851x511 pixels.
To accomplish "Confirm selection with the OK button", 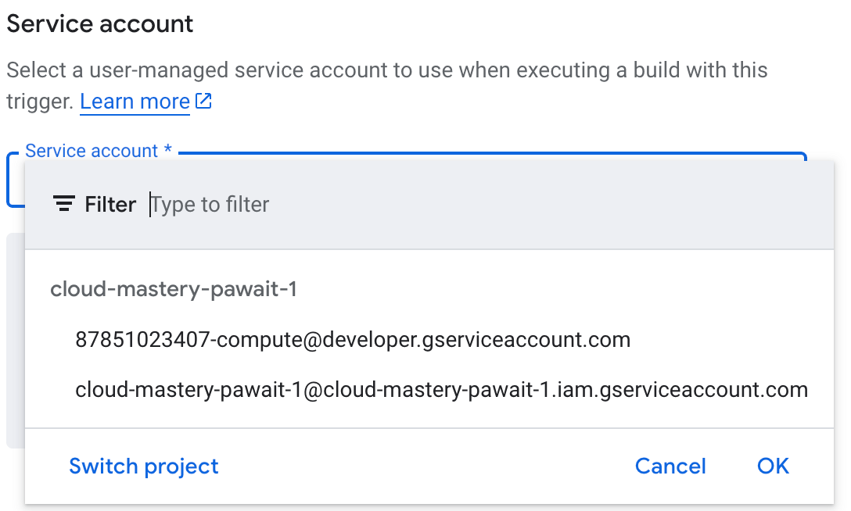I will pyautogui.click(x=773, y=466).
